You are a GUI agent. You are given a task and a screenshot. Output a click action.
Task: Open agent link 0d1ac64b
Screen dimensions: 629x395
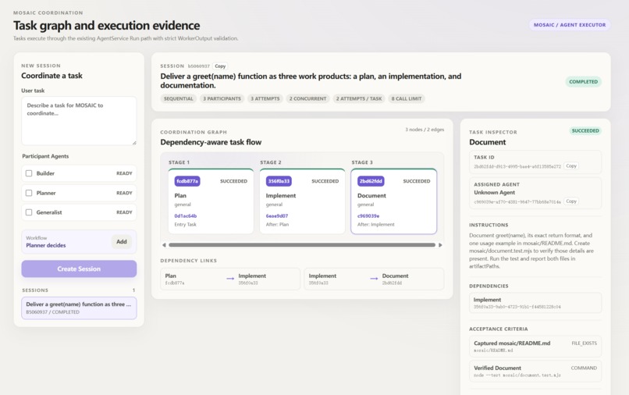click(185, 216)
